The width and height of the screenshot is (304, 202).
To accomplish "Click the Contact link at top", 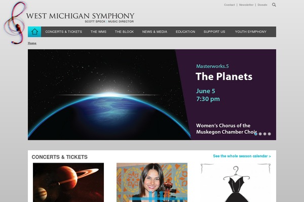I will [x=230, y=5].
